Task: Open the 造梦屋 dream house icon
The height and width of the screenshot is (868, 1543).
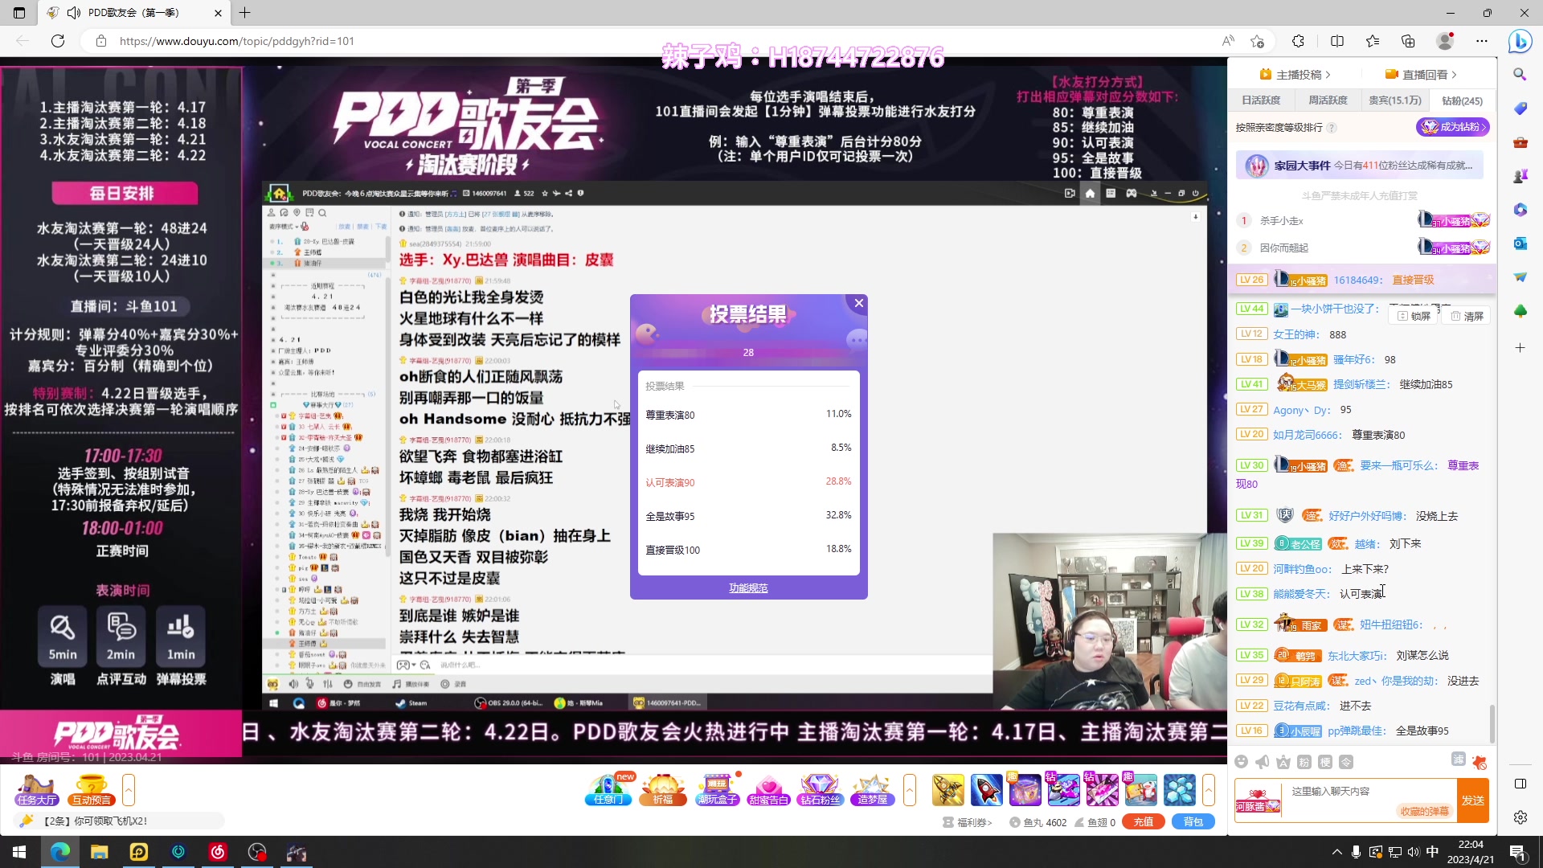Action: pos(872,790)
